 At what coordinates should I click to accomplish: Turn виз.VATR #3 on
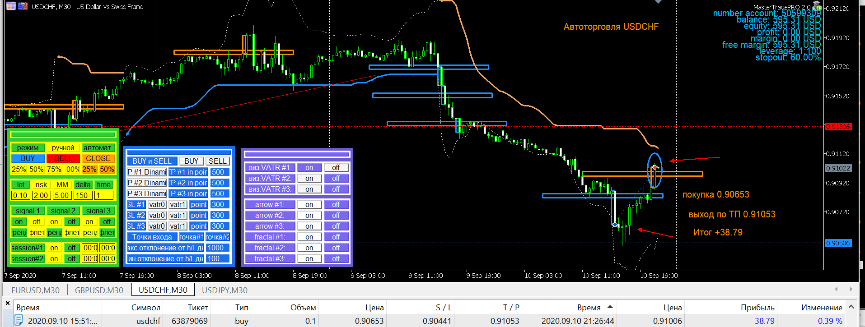point(309,189)
